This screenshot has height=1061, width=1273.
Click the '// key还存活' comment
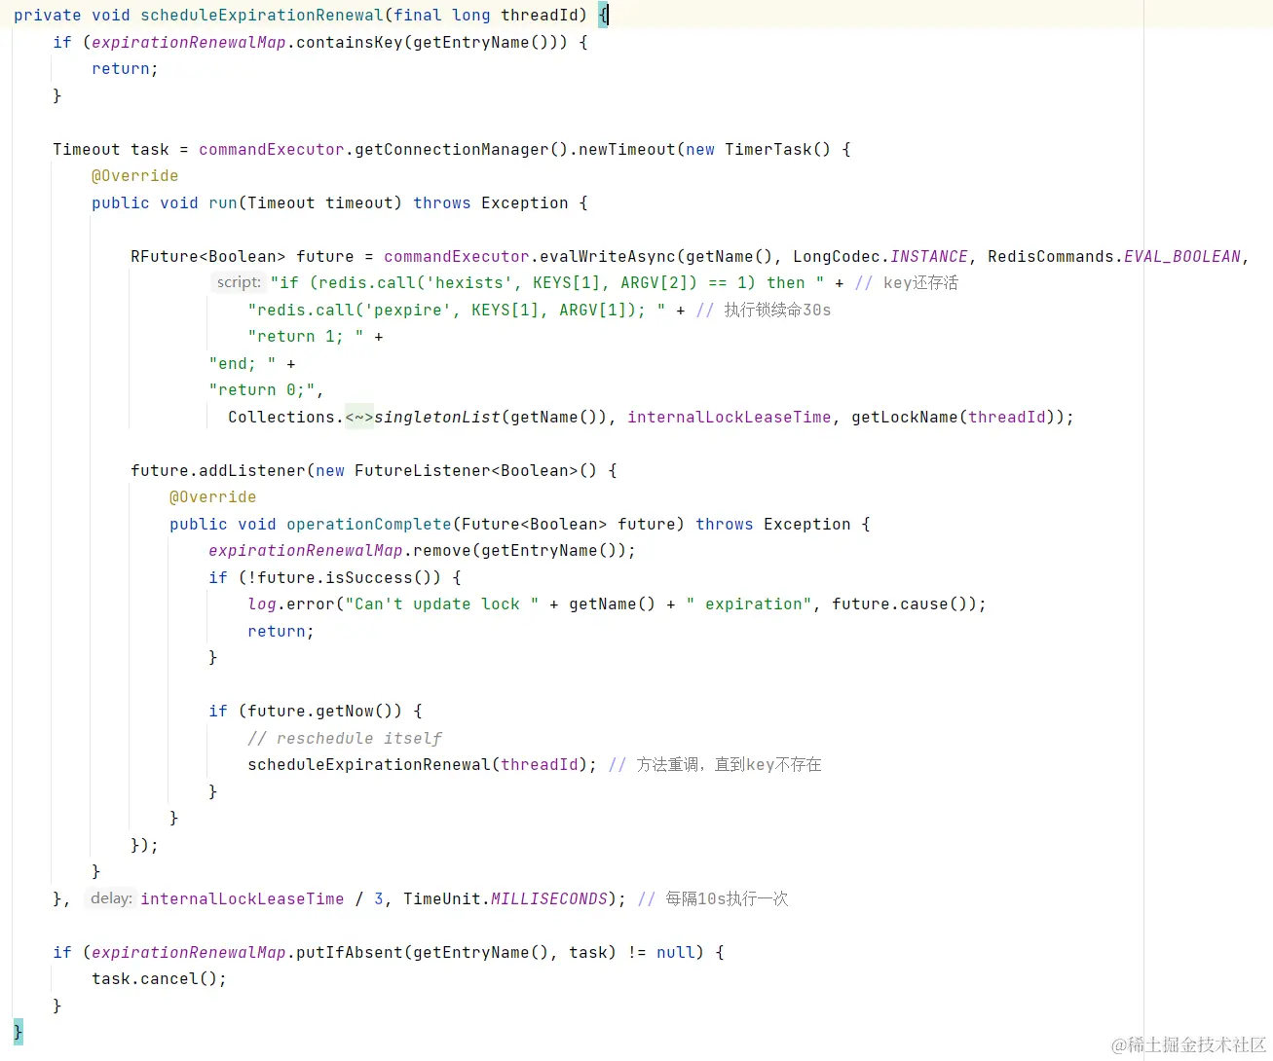coord(907,283)
